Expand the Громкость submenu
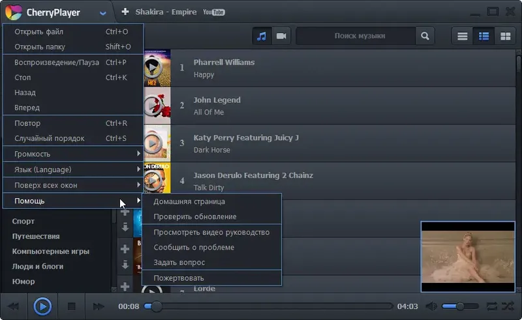 pos(73,154)
